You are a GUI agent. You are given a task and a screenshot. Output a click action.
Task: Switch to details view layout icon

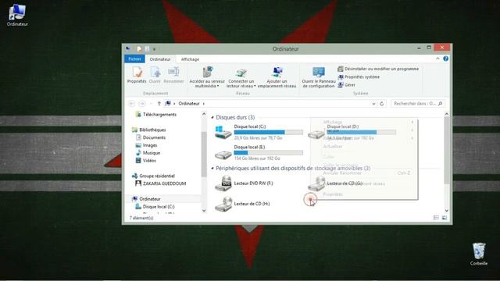click(436, 218)
